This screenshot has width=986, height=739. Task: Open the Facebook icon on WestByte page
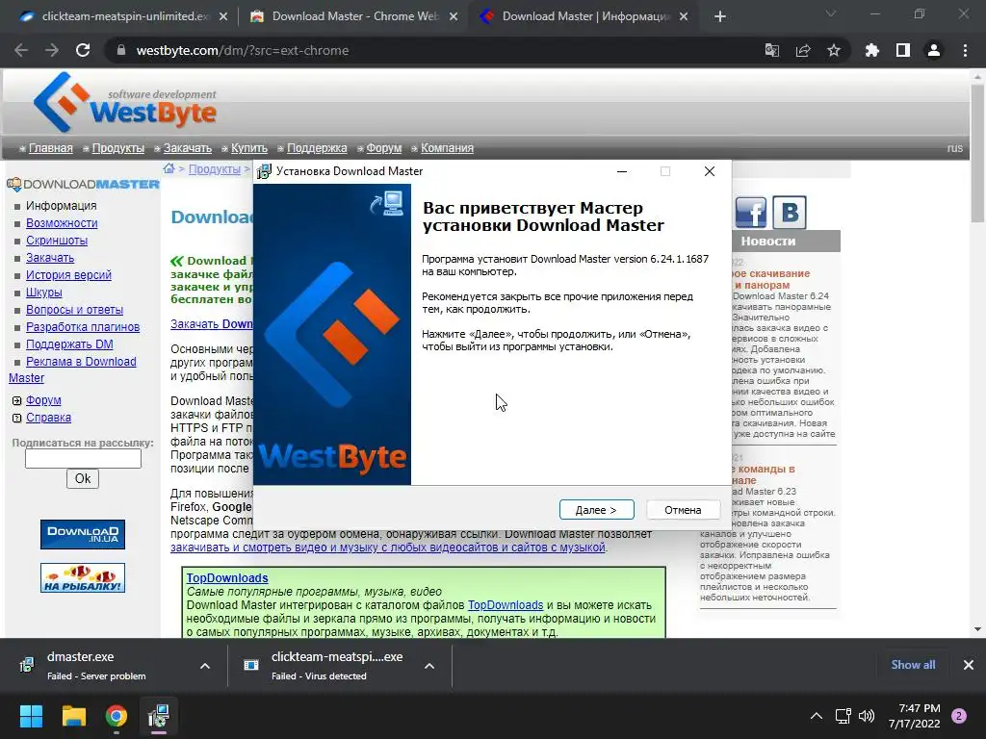pos(751,213)
